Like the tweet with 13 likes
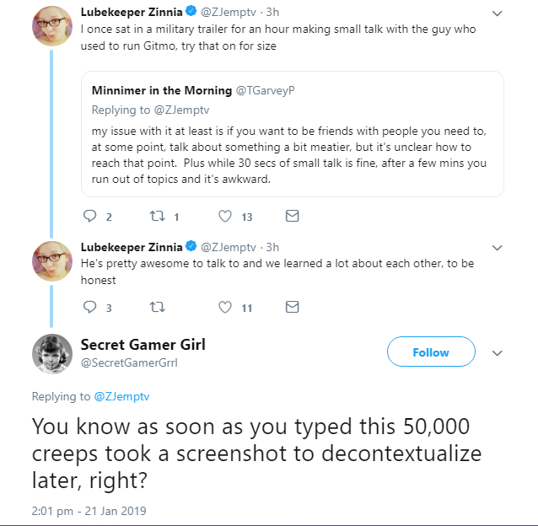Viewport: 538px width, 526px height. (225, 217)
